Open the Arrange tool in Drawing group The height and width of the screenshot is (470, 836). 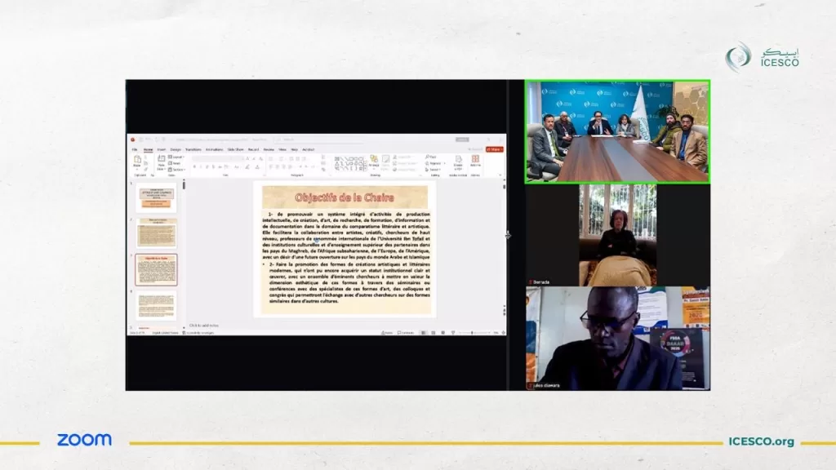374,162
